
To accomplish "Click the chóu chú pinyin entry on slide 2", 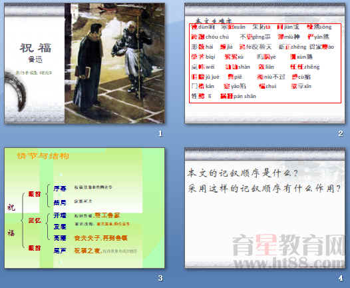I will tap(210, 37).
